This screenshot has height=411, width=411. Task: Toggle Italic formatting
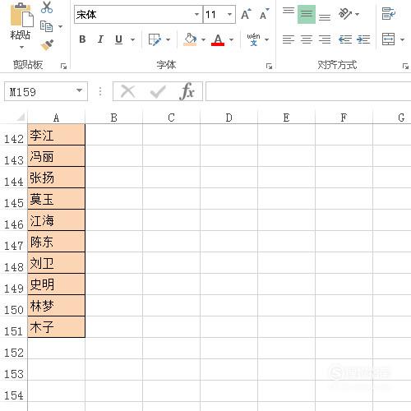(x=100, y=39)
